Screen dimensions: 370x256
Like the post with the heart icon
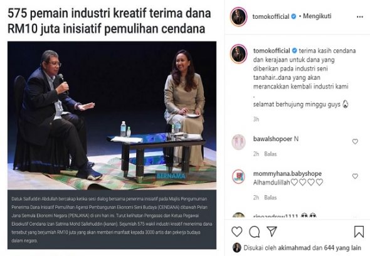click(x=236, y=232)
